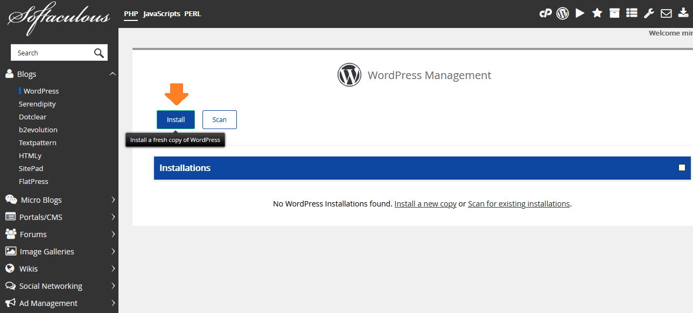Click the WordPress logo beside Management heading
The width and height of the screenshot is (693, 313).
click(x=349, y=75)
